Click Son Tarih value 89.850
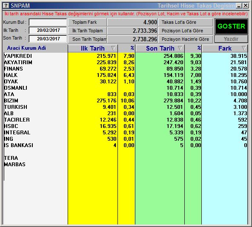Image resolution: width=252 pixels, height=227 pixels. click(x=175, y=69)
